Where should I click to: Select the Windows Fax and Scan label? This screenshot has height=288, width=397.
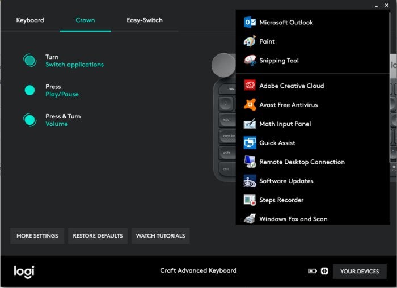click(x=293, y=219)
